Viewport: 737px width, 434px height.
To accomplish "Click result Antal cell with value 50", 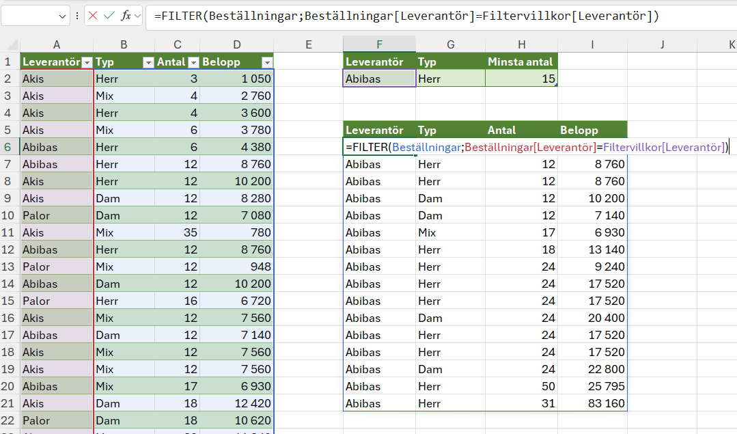I will click(522, 386).
